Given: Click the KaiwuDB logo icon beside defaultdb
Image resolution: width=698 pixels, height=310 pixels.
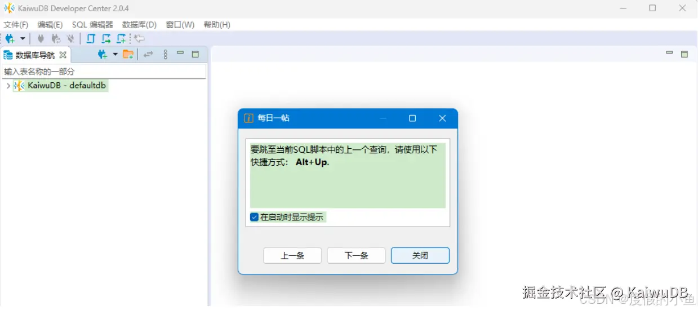Looking at the screenshot, I should point(19,86).
